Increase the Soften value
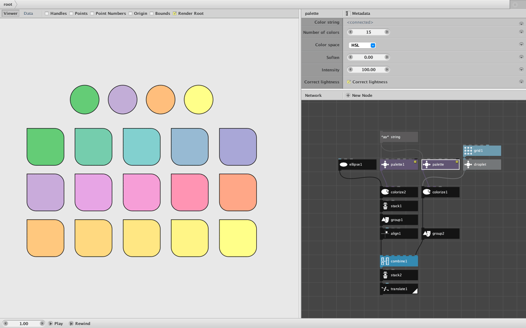This screenshot has width=526, height=328. point(387,57)
